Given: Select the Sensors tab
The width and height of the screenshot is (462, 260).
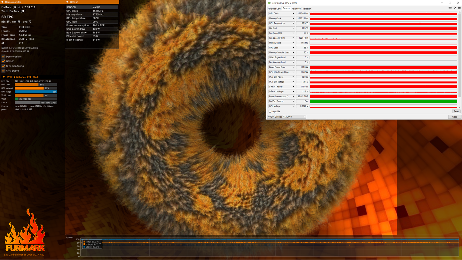Looking at the screenshot, I should tap(286, 9).
